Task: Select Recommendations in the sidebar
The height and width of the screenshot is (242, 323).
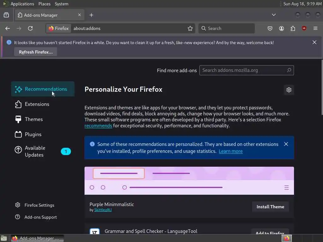Action: [43, 89]
